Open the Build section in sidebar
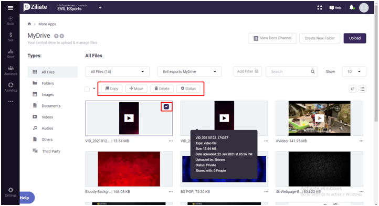 point(10,21)
